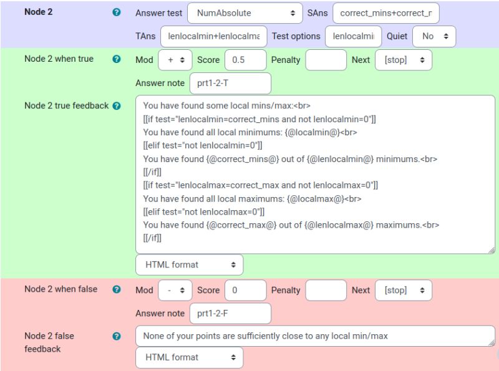Click the false feedback field resize handle
This screenshot has height=371, width=499.
click(492, 343)
